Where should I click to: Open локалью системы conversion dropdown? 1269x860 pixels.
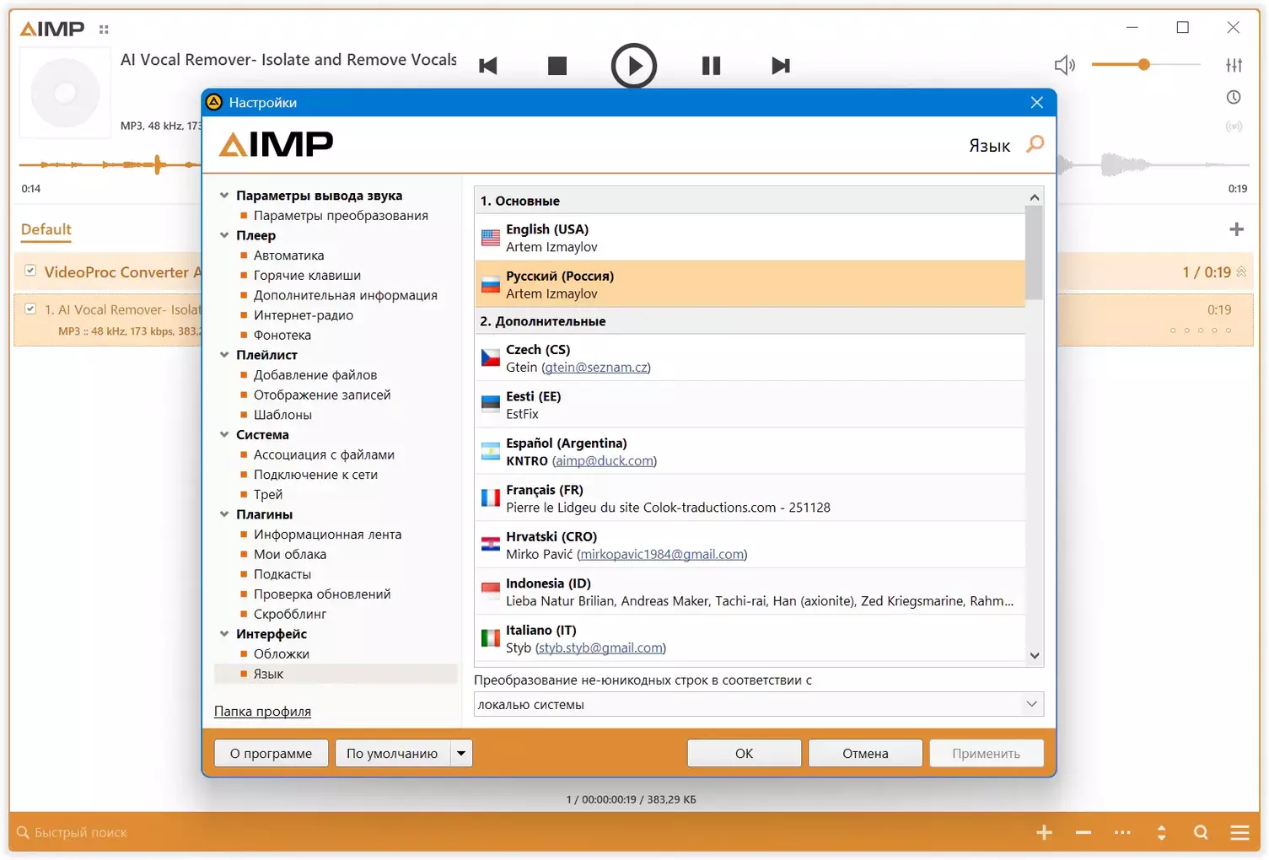[x=759, y=704]
